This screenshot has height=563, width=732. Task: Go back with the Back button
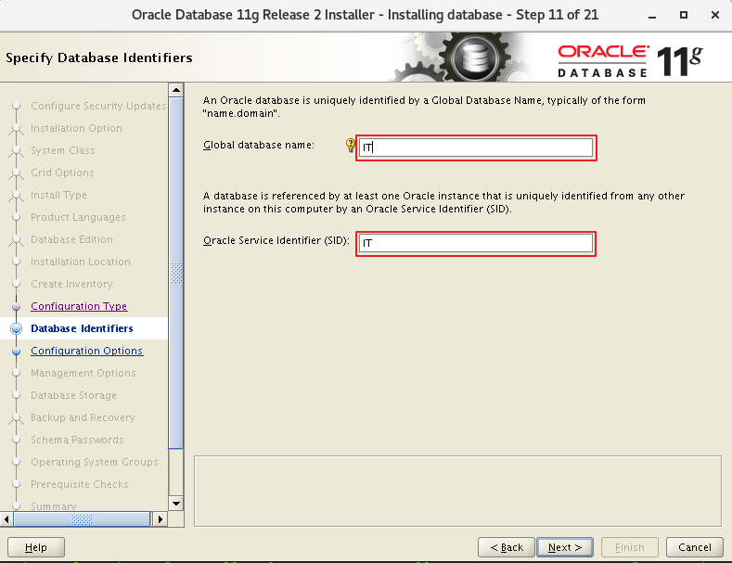point(507,547)
